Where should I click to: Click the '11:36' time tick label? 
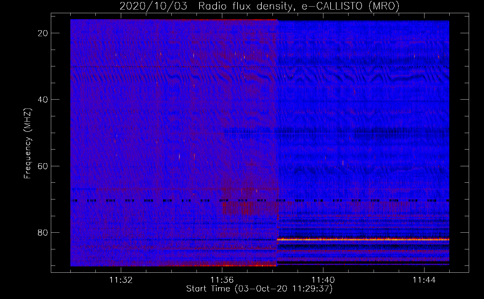pyautogui.click(x=222, y=280)
